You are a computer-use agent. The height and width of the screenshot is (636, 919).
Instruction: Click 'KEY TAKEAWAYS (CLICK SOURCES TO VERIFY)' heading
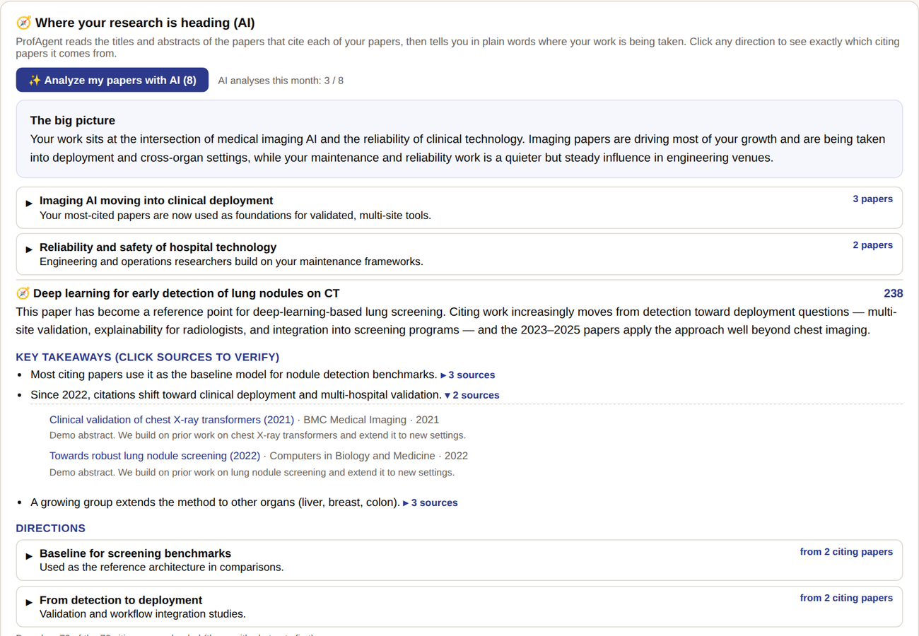[148, 357]
